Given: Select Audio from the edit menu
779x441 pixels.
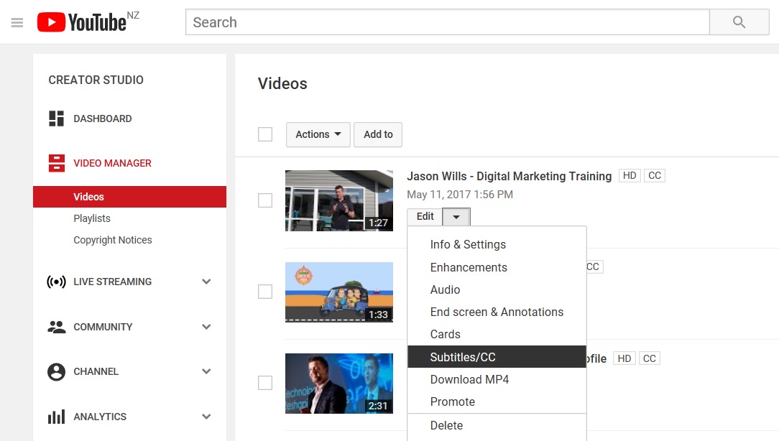Looking at the screenshot, I should 497,289.
